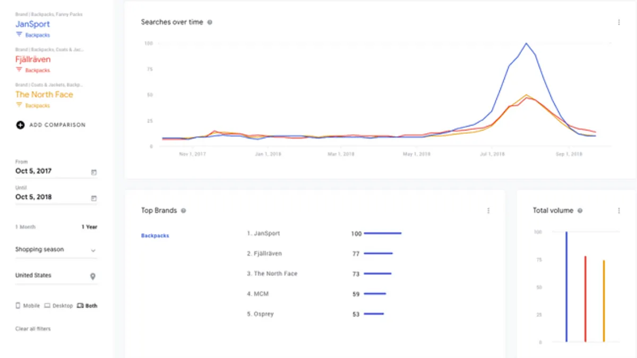Open the Total volume three-dot menu
This screenshot has height=358, width=637.
pyautogui.click(x=619, y=211)
